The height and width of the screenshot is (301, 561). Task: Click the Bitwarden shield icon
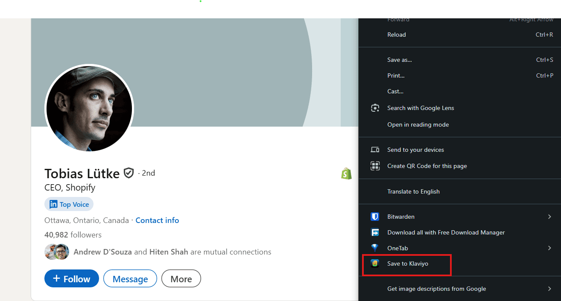pos(375,217)
